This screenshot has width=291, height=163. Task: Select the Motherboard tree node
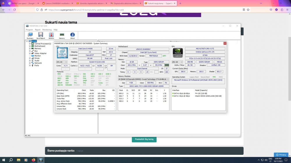point(40,46)
